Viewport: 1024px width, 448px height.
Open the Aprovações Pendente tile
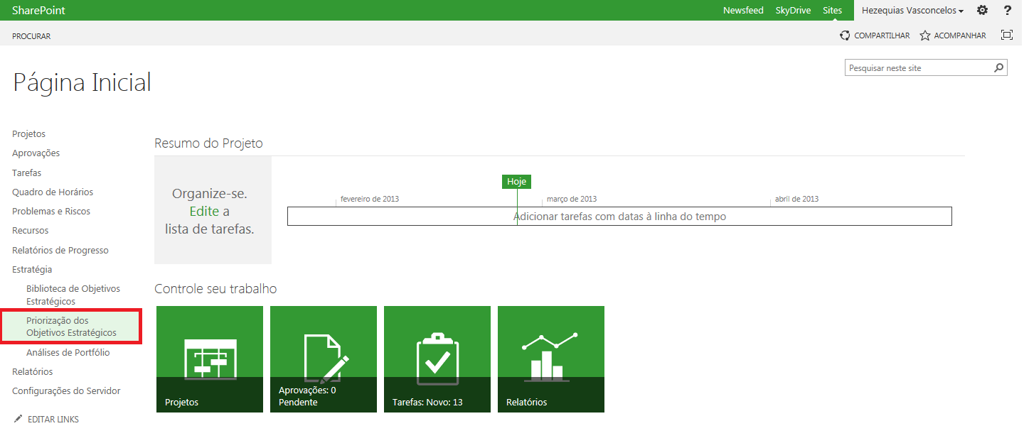[x=324, y=359]
